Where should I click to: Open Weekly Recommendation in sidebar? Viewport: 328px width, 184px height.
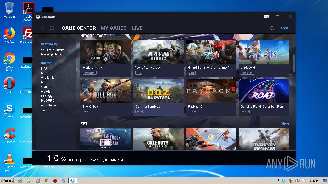tap(56, 50)
